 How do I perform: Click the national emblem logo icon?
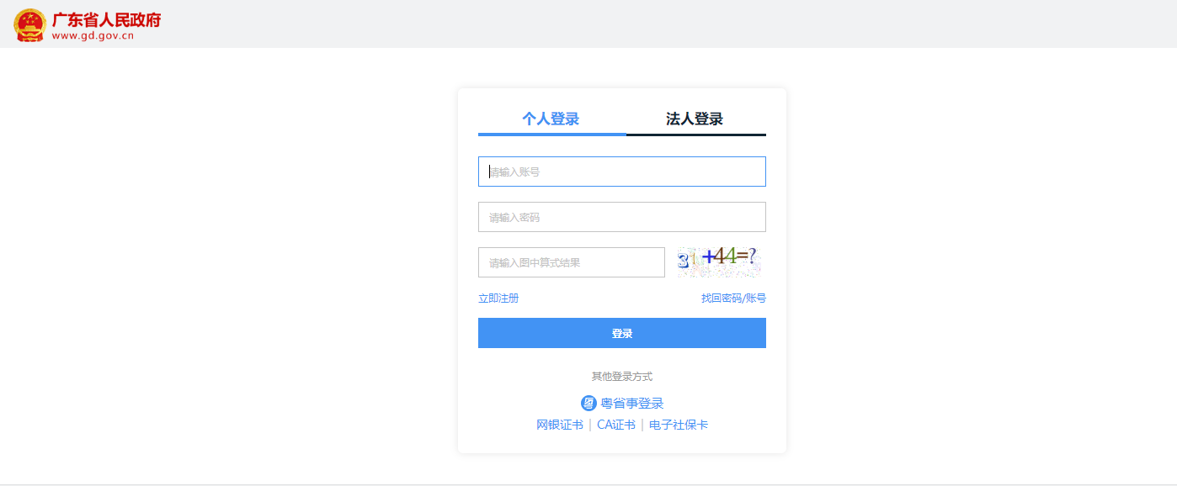click(x=30, y=24)
